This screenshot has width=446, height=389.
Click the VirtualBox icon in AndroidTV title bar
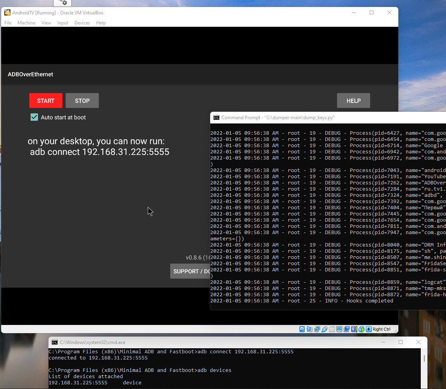point(7,12)
